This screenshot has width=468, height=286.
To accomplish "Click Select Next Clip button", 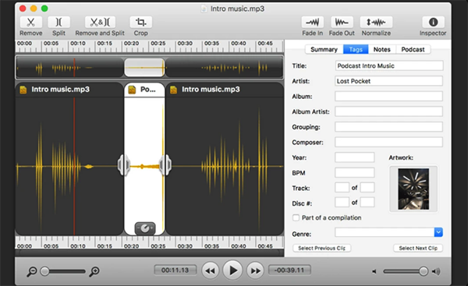I will point(418,248).
